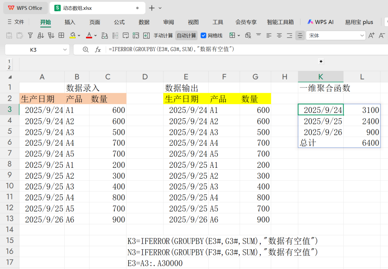Open the 易用宝 plus tab
The width and height of the screenshot is (388, 269).
(359, 22)
